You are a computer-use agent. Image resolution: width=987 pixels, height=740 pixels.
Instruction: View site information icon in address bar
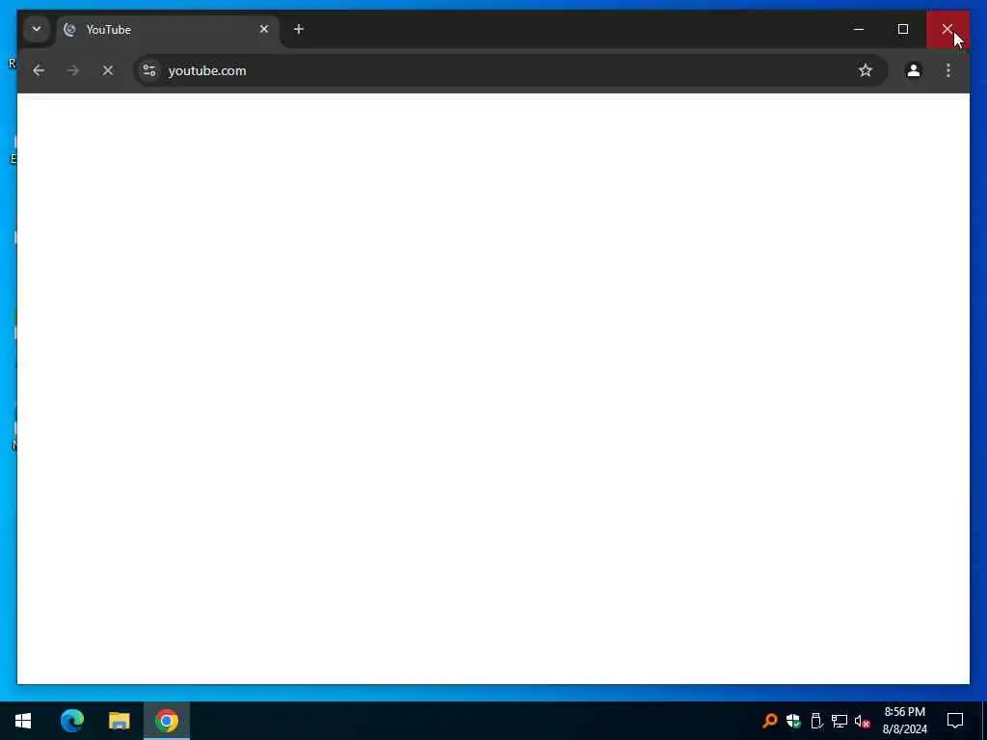149,70
